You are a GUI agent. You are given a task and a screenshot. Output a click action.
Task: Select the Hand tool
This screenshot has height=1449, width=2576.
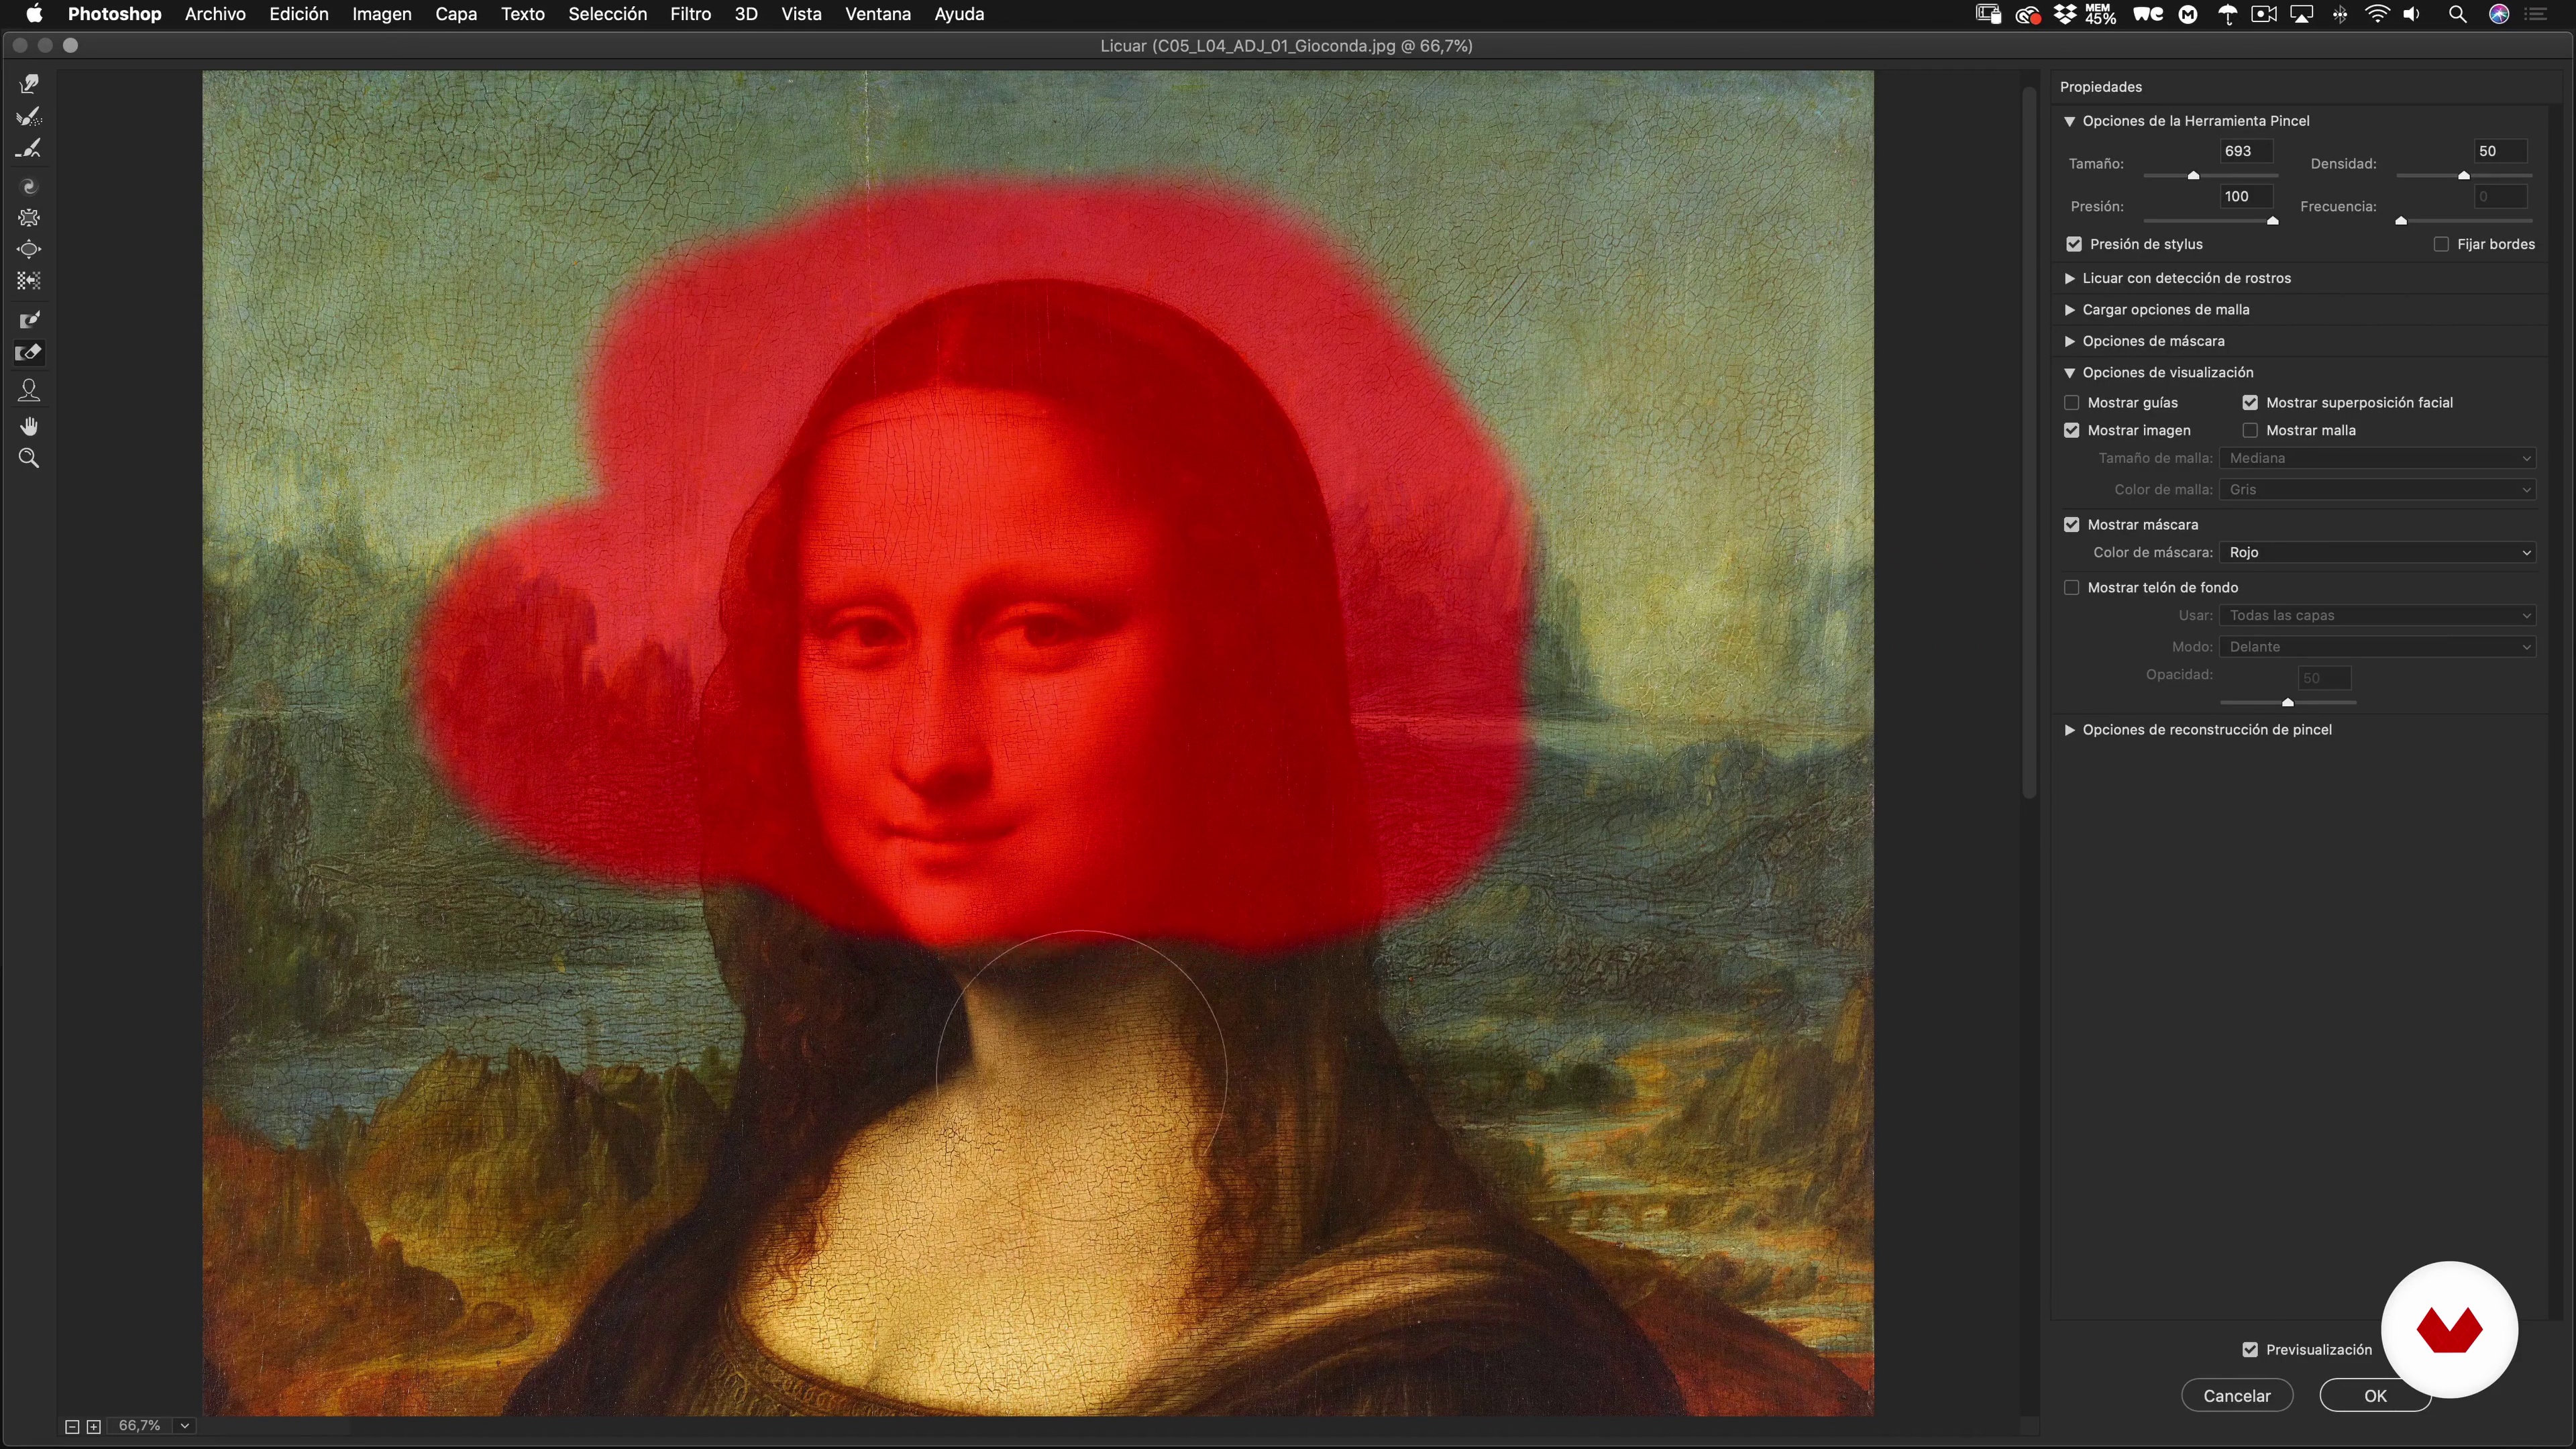(x=29, y=427)
